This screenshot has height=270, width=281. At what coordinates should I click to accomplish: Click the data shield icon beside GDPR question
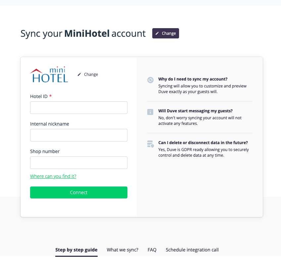point(150,144)
